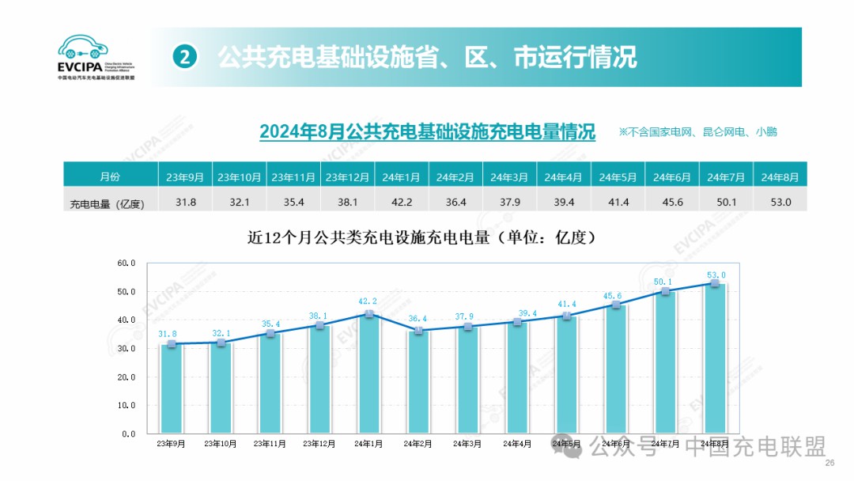
Task: Click the 23年10月 bar in the chart
Action: 221,389
